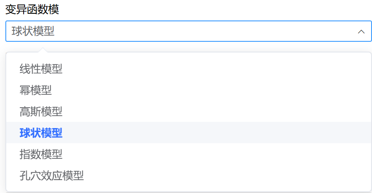This screenshot has width=372, height=193.
Task: Select the 线性模型 option
Action: [41, 69]
